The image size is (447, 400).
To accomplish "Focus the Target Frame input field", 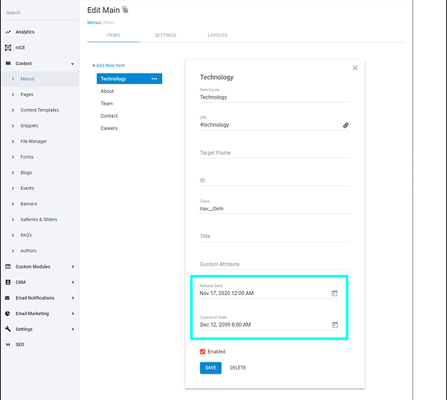I will [274, 153].
